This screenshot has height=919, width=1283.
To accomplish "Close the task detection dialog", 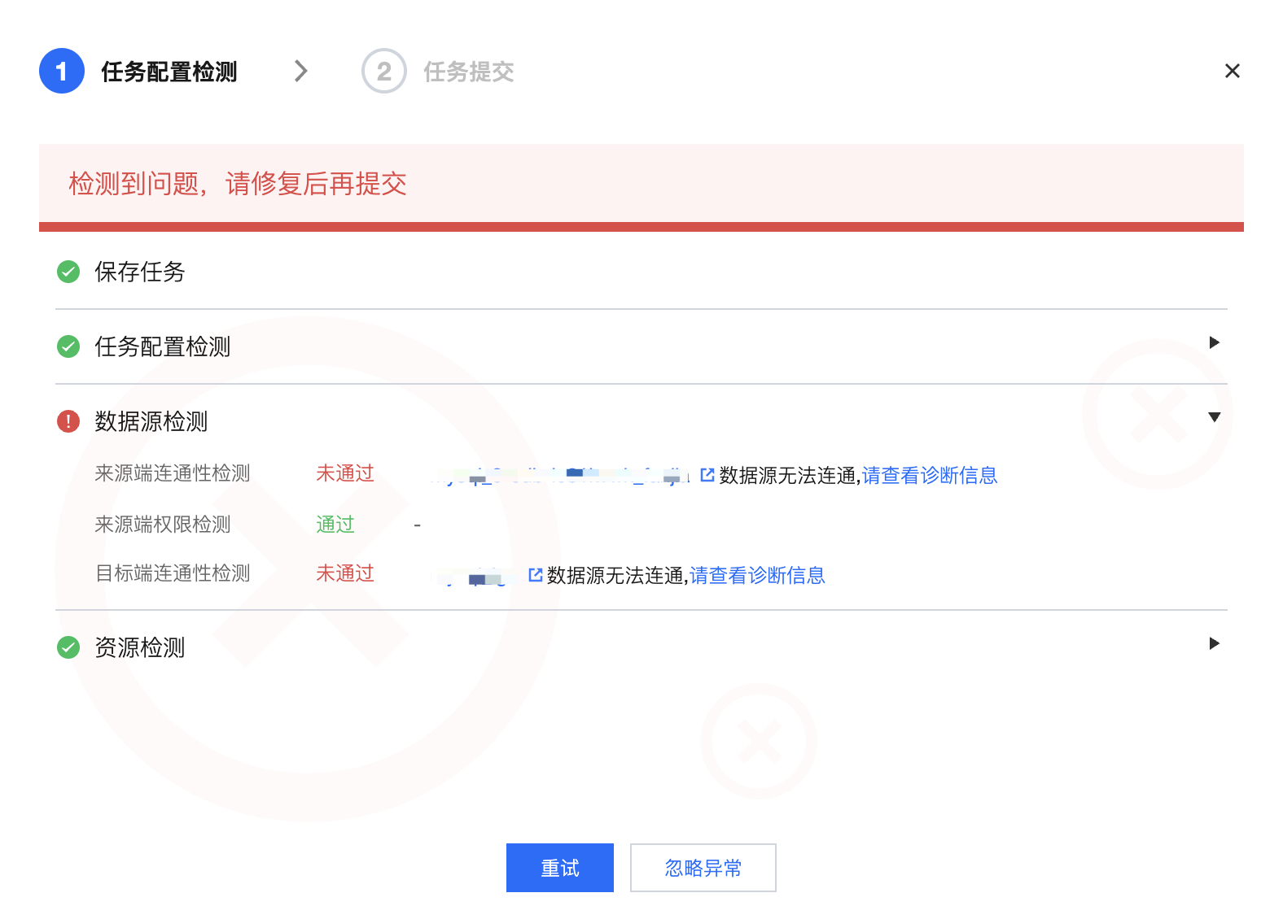I will [1232, 72].
